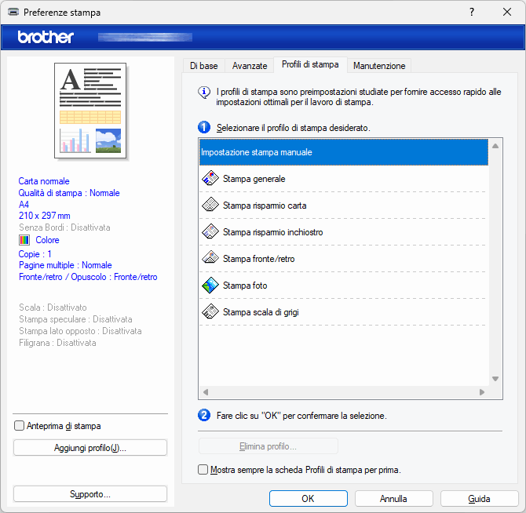
Task: Click the Stampa risparmio carta icon
Action: (x=210, y=206)
